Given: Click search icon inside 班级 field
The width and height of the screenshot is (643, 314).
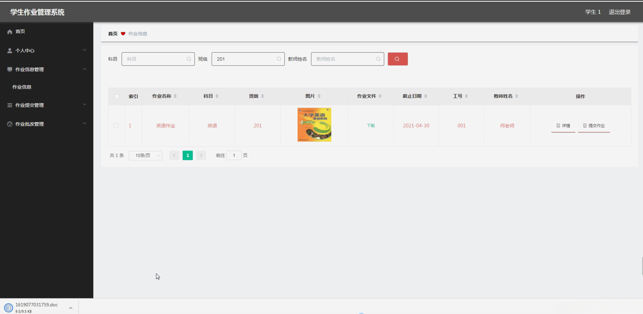Looking at the screenshot, I should 278,59.
